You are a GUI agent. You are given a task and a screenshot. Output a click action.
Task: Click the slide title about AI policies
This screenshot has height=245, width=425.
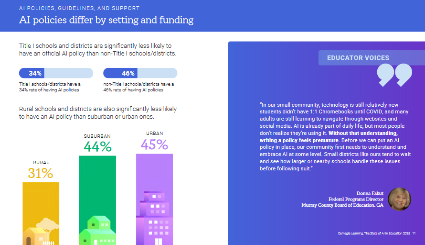click(106, 20)
